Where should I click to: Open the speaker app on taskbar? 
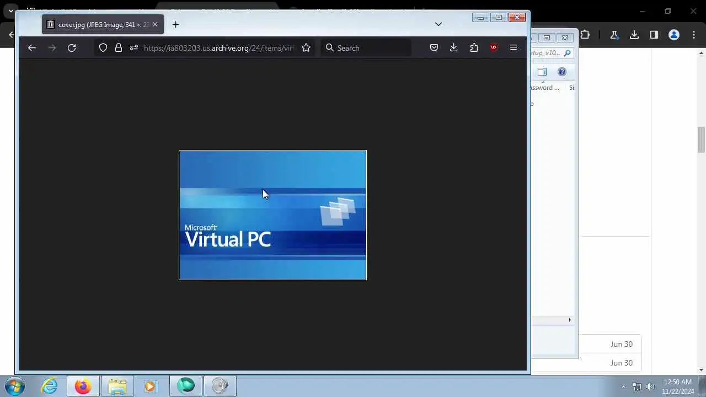(220, 386)
